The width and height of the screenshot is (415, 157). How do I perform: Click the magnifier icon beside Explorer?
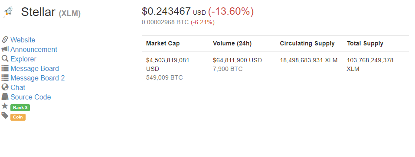tap(5, 58)
